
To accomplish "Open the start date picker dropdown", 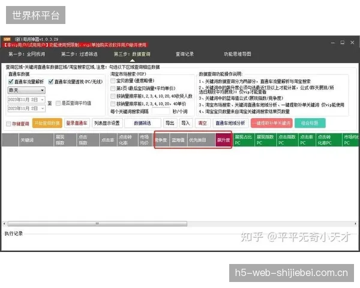I will click(x=43, y=100).
